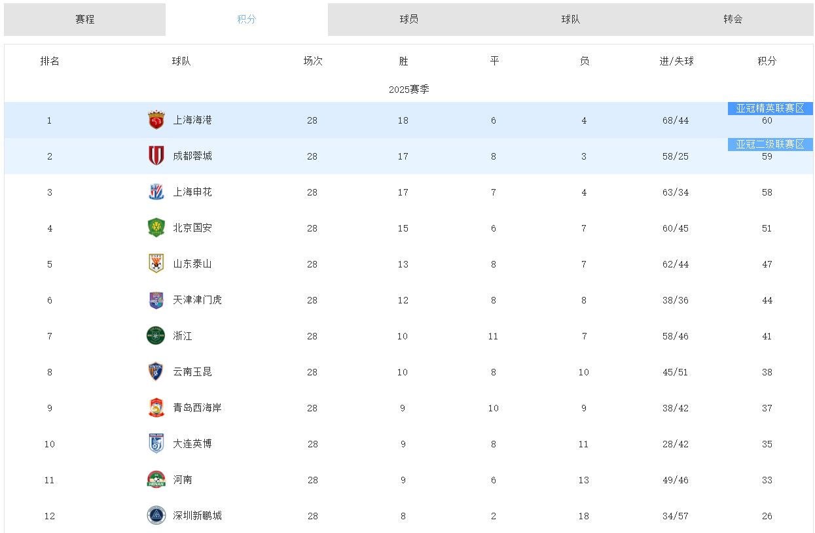
Task: Click the Henan (河南) team crest
Action: (x=156, y=480)
